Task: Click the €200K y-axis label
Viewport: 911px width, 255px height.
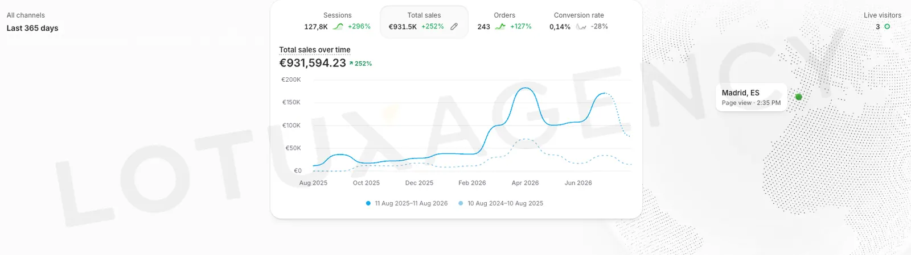Action: 291,80
